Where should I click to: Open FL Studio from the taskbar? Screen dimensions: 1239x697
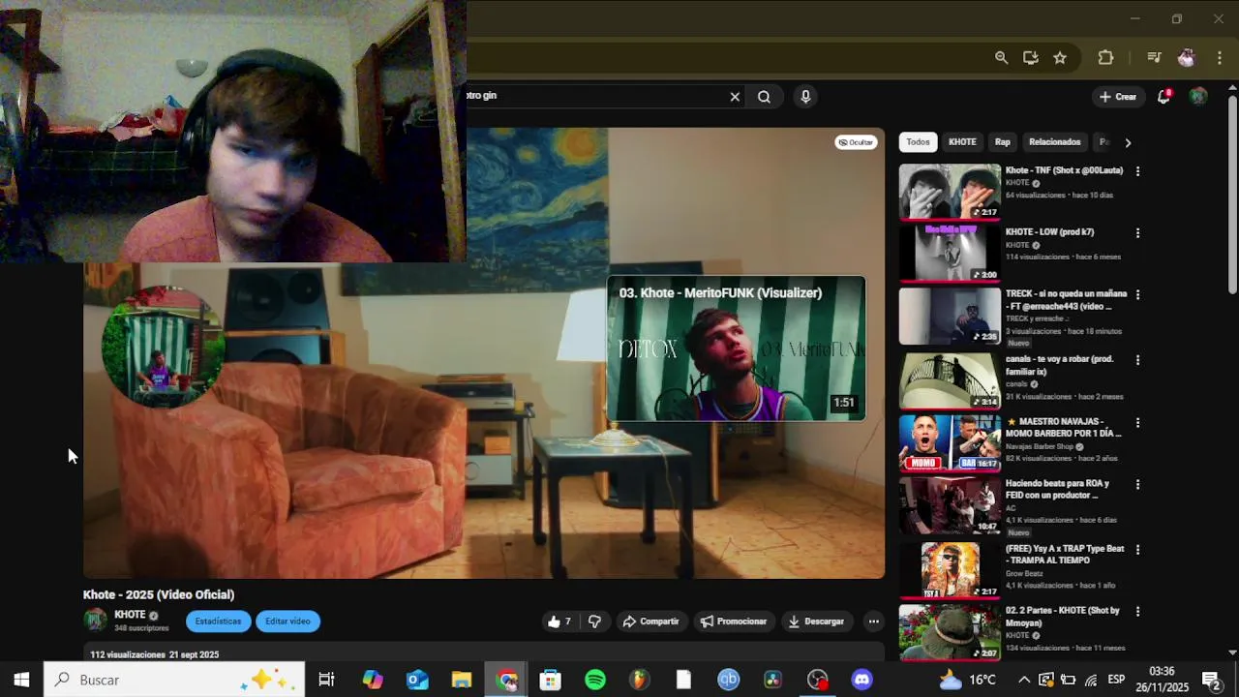coord(639,680)
